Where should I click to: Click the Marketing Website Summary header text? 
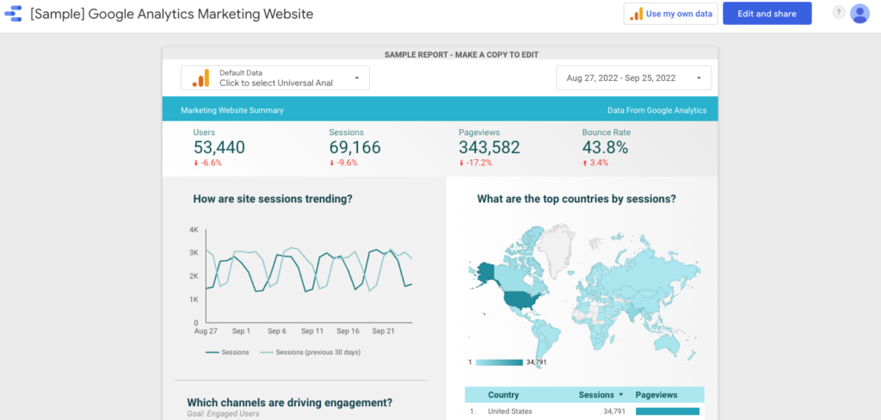[232, 110]
